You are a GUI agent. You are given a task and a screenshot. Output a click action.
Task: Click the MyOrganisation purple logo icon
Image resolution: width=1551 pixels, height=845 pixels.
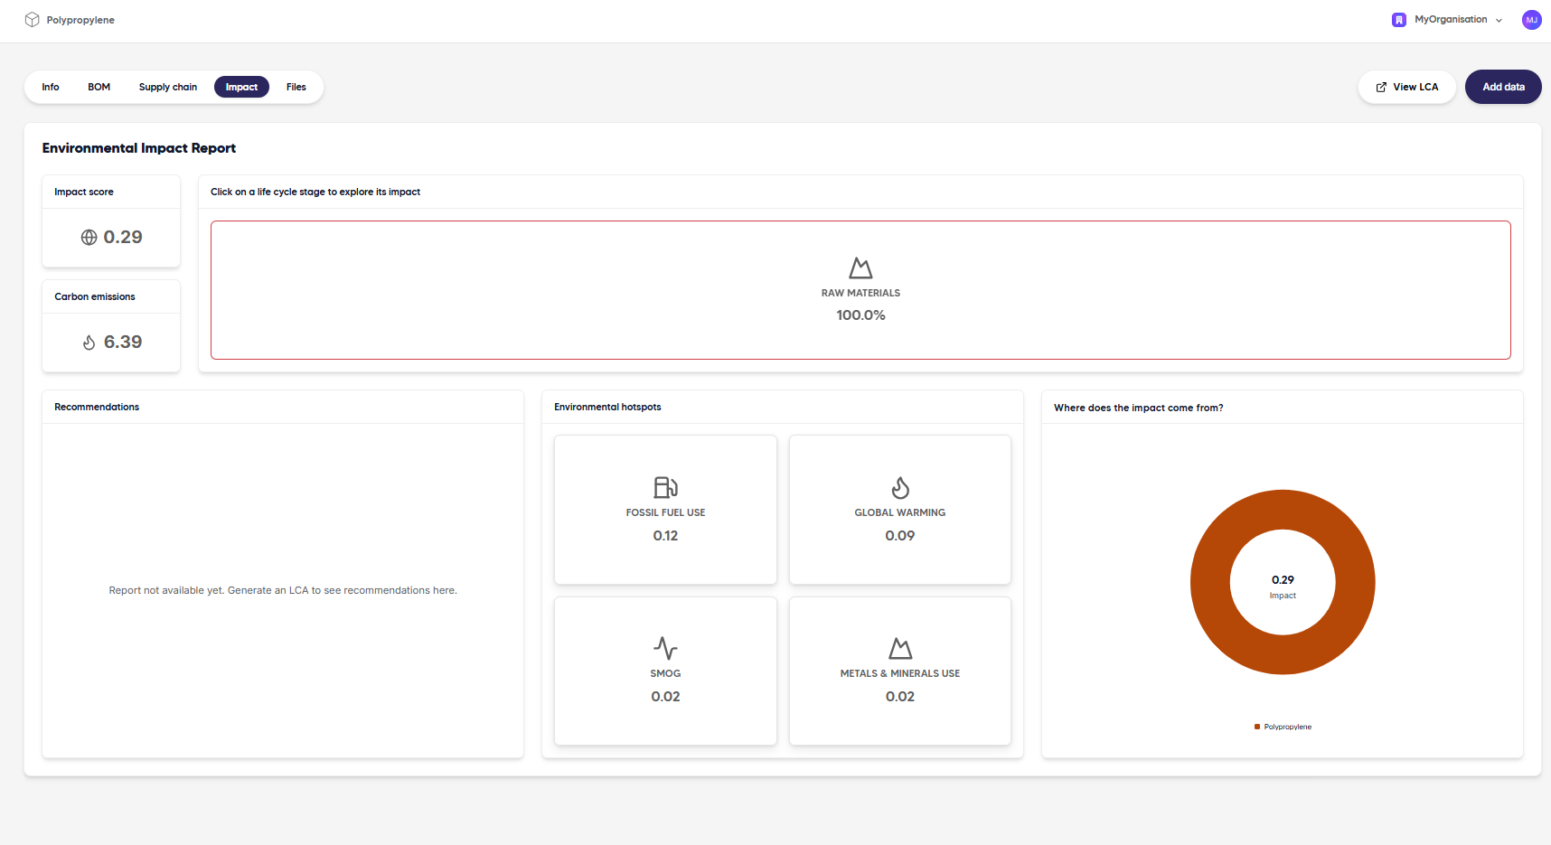click(1399, 20)
